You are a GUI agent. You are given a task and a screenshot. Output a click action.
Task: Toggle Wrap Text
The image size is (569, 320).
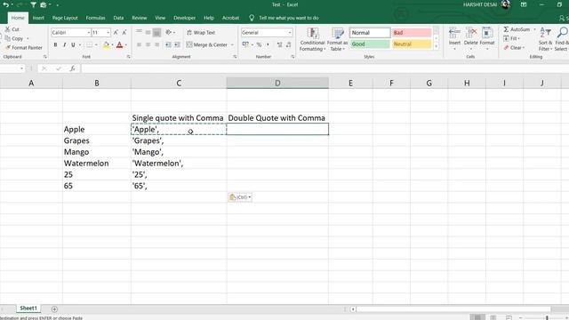201,33
